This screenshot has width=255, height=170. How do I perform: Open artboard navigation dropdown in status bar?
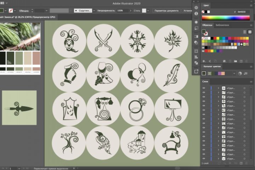tap(19, 169)
